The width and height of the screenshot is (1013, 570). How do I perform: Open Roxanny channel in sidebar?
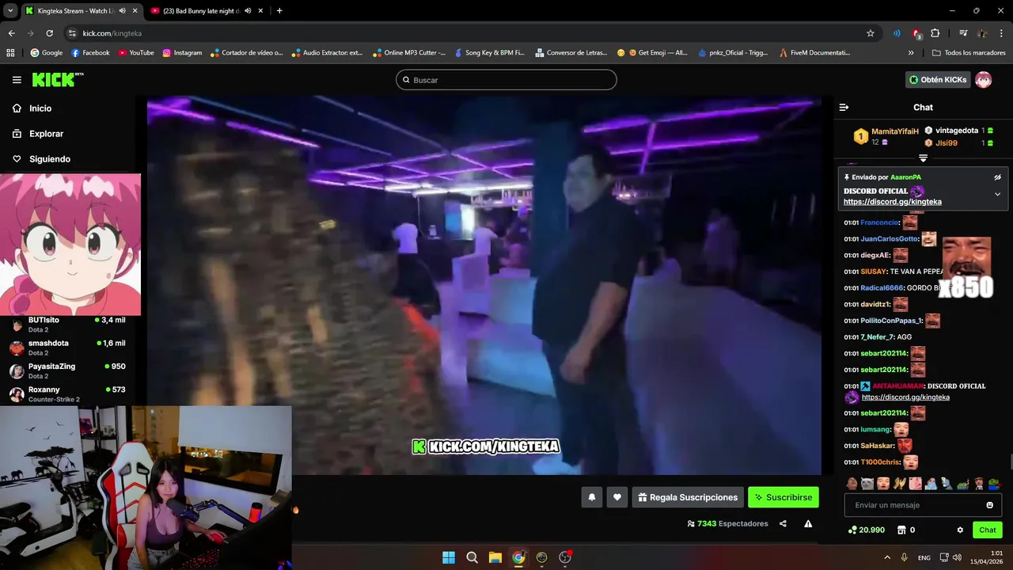[67, 393]
